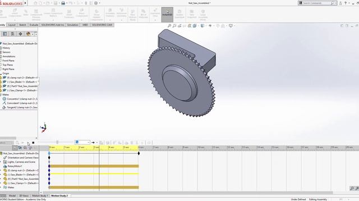The height and width of the screenshot is (201, 359).
Task: Select Top Plane in the tree
Action: (7, 65)
